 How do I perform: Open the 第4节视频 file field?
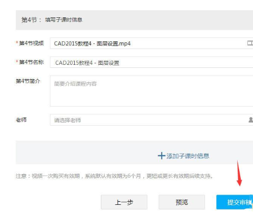[152, 43]
